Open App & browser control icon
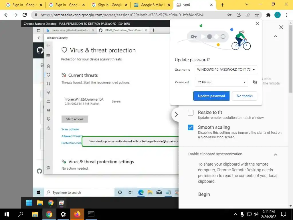 click(48, 101)
